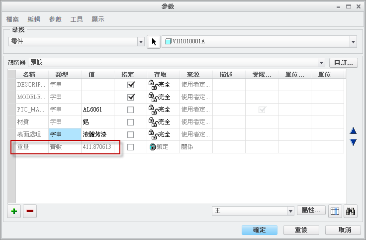366x240 pixels.
Task: Uncheck the DESCRIPTION row 指定 checkbox
Action: coord(131,85)
